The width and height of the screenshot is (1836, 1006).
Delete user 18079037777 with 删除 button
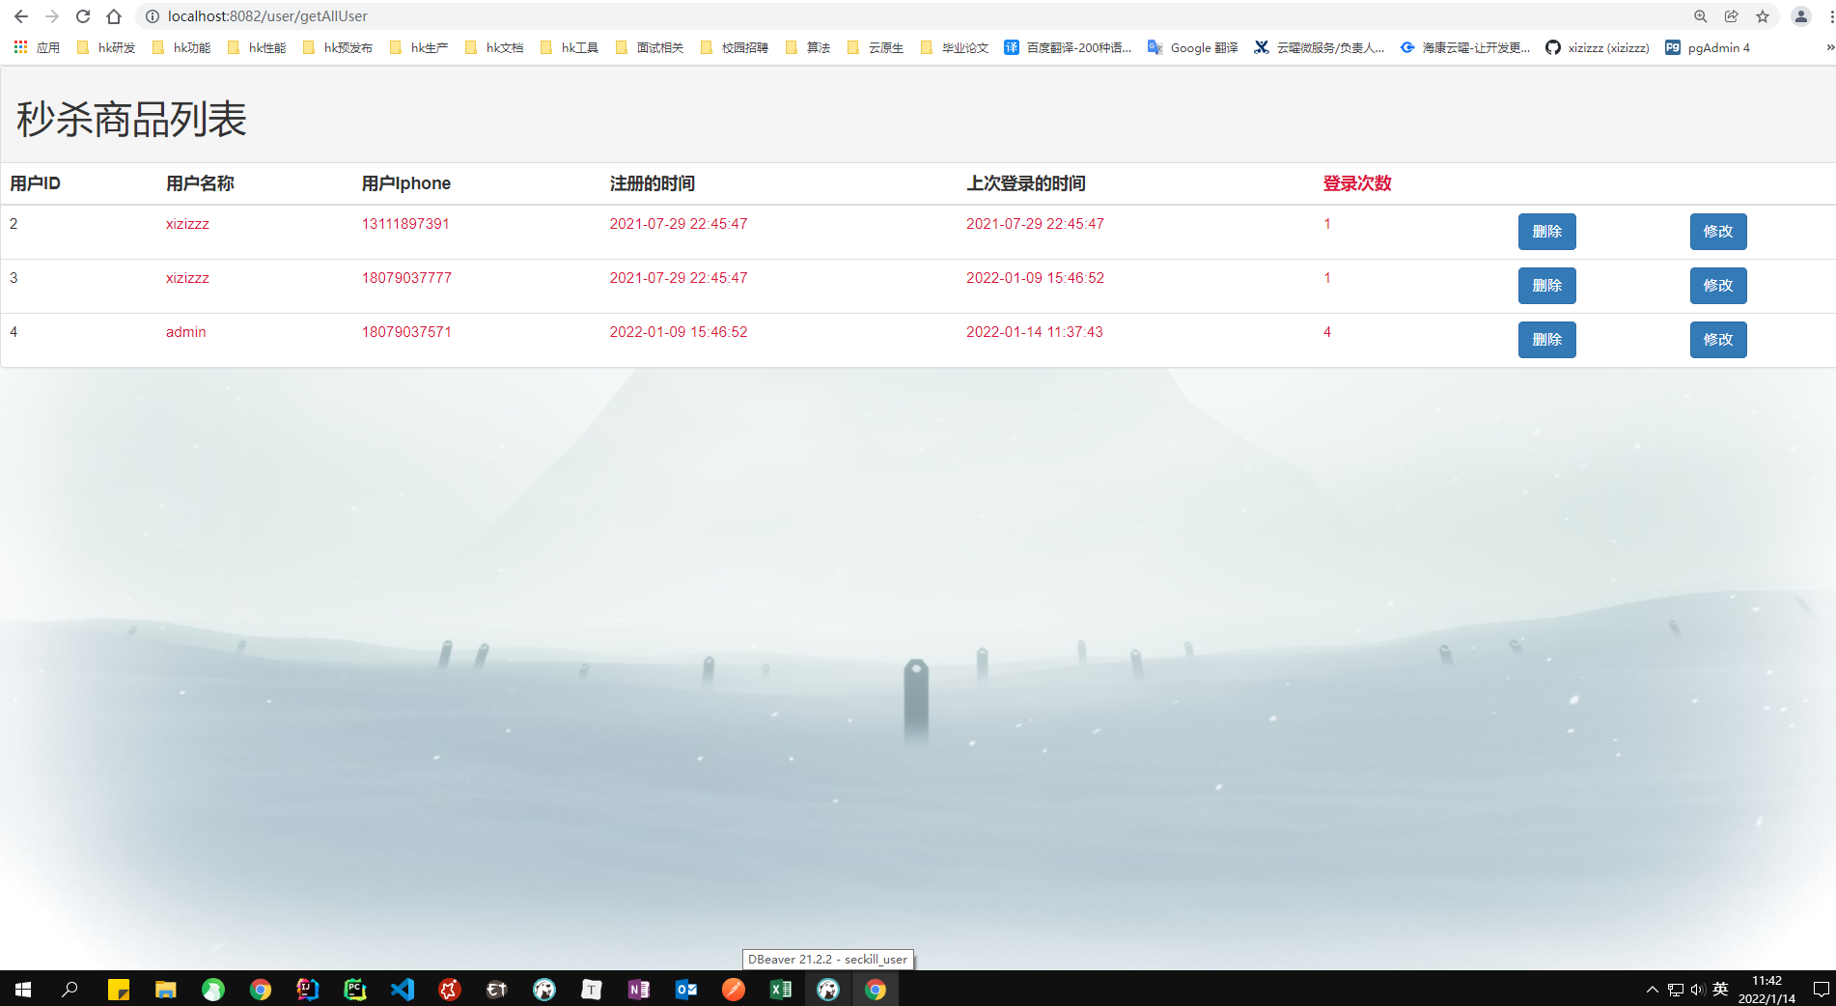coord(1546,286)
